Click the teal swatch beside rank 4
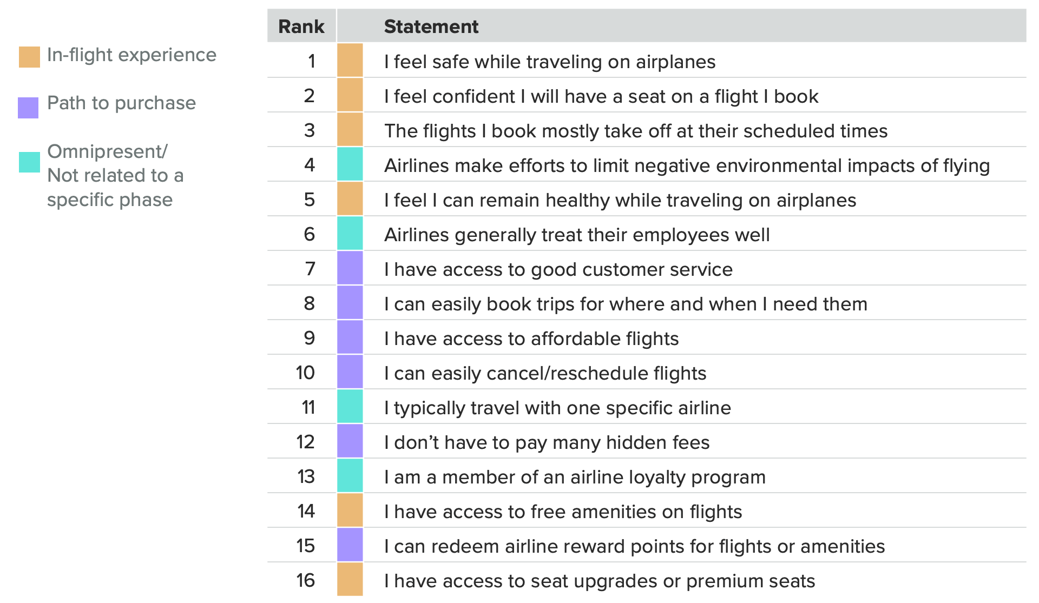This screenshot has width=1039, height=603. click(x=350, y=164)
